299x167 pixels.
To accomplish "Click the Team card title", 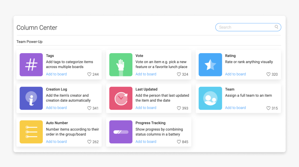I will click(x=229, y=89).
